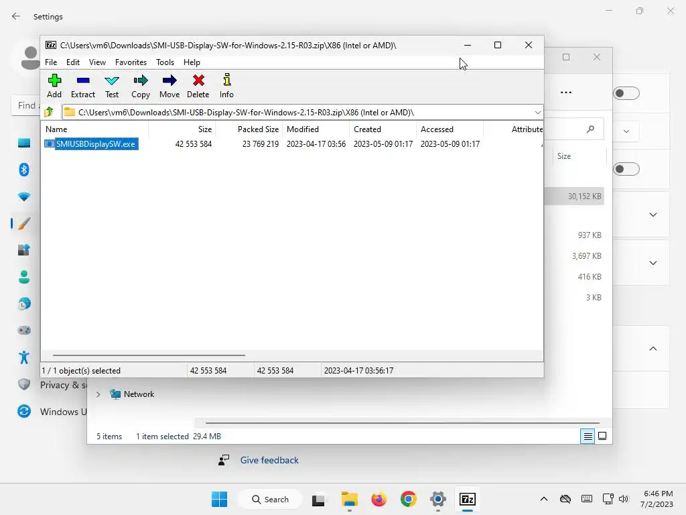Viewport: 686px width, 515px height.
Task: Open Privacy & security shield icon
Action: [x=24, y=384]
